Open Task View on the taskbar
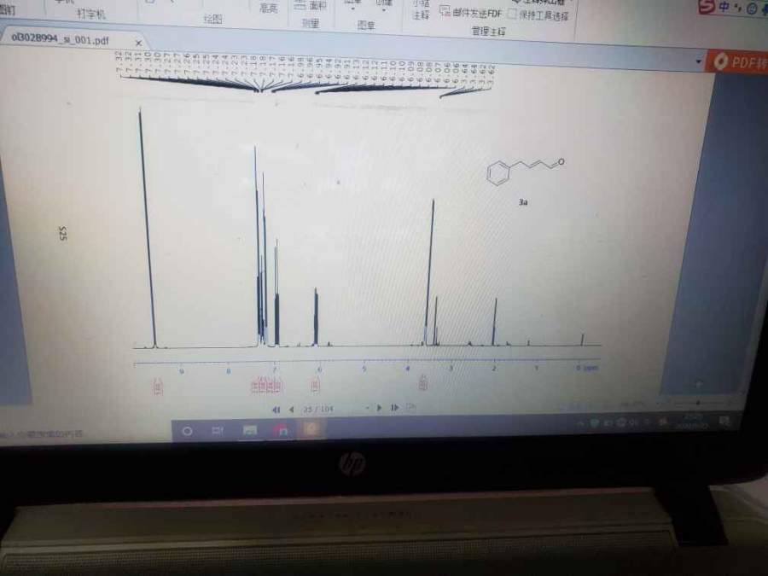The height and width of the screenshot is (576, 768). click(x=217, y=431)
